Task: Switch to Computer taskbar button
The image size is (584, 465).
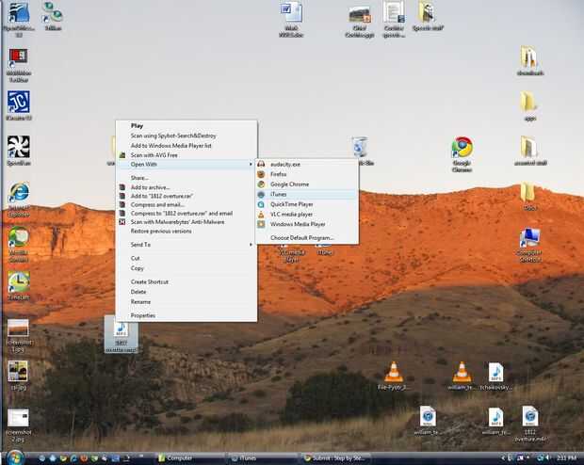Action: click(x=190, y=458)
